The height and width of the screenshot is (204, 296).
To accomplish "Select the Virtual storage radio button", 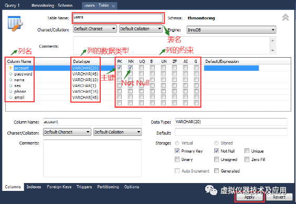I will 177,143.
